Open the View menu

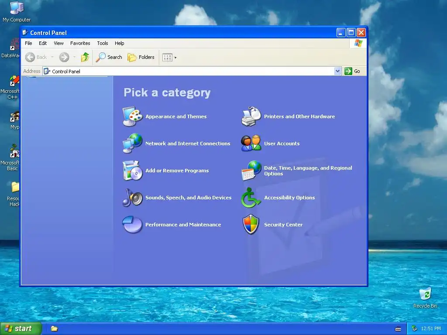[58, 43]
